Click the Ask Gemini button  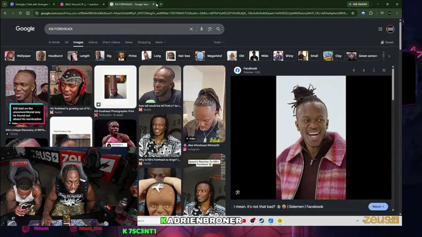[358, 4]
